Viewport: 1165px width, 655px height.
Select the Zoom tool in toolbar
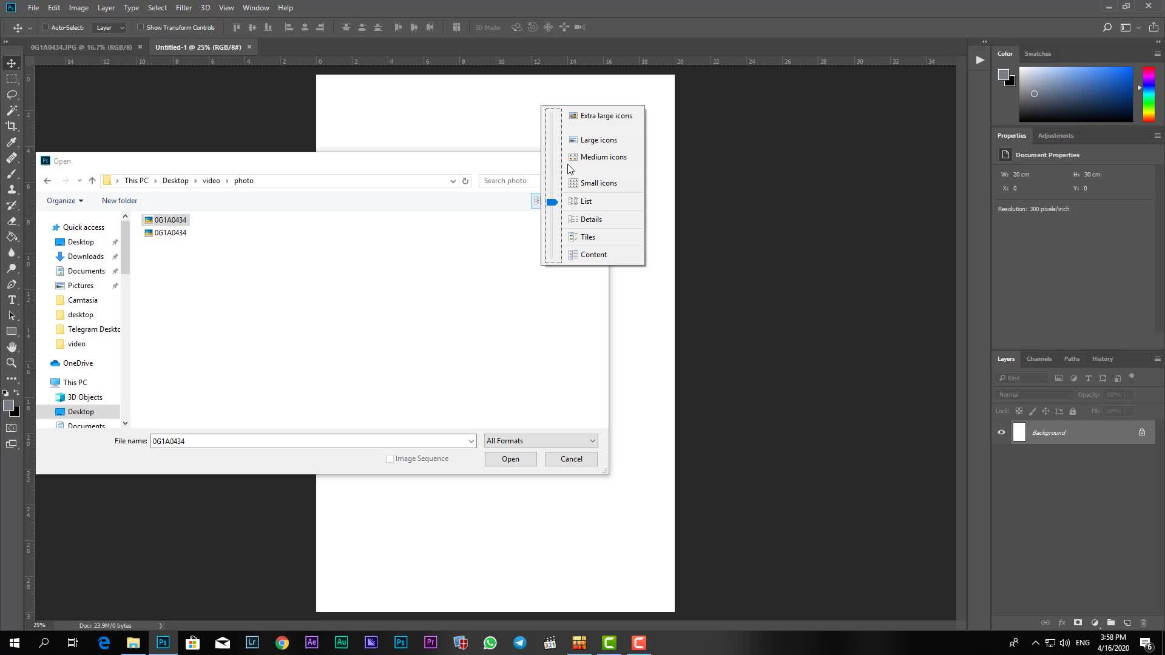coord(12,363)
